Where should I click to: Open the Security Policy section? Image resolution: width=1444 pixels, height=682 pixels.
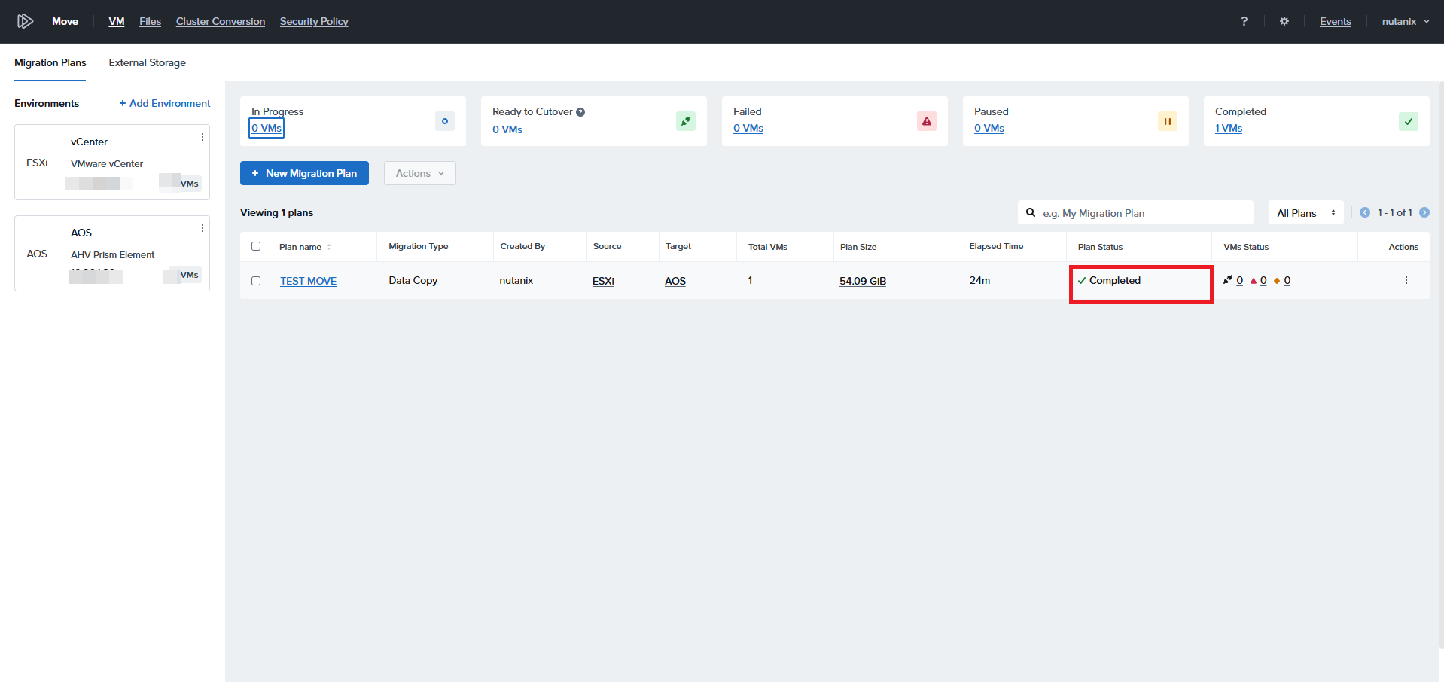coord(314,21)
